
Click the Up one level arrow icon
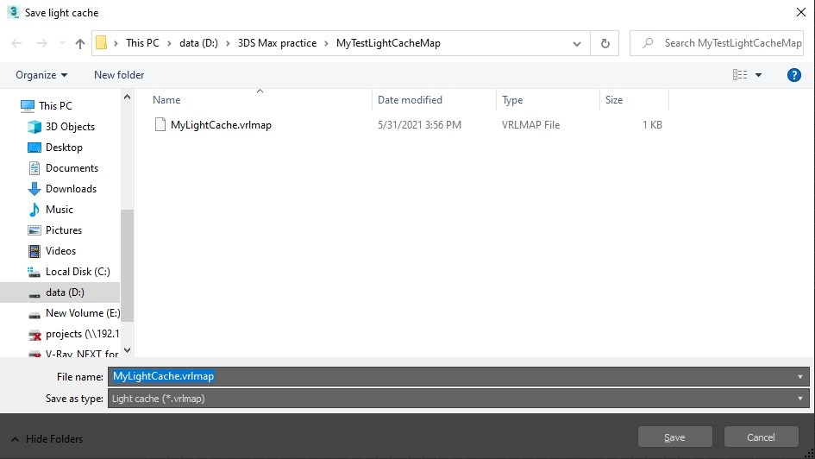(x=79, y=44)
